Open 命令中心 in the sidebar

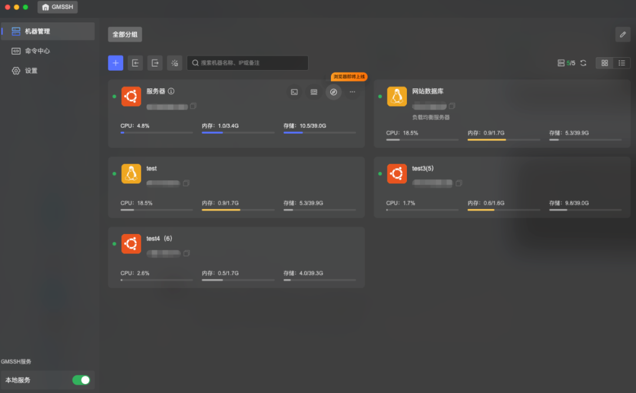click(x=48, y=51)
